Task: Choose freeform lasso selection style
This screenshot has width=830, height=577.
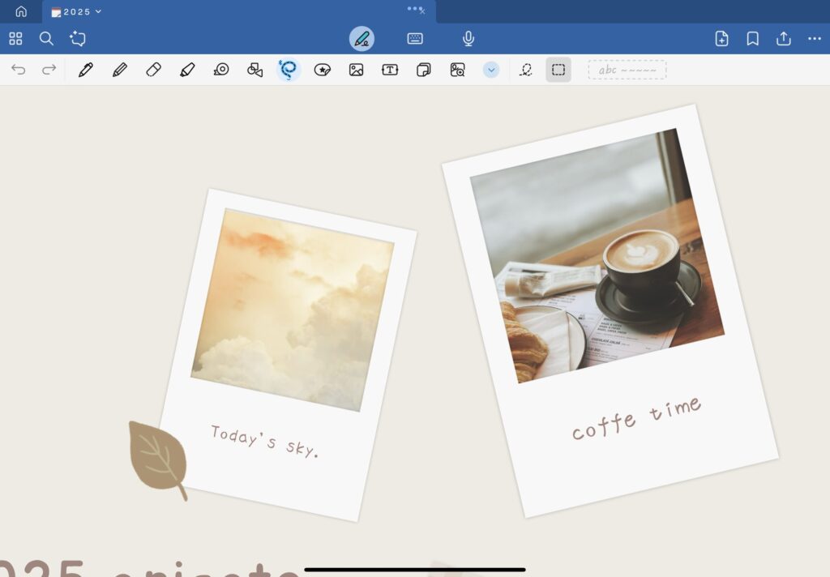Action: click(x=525, y=70)
